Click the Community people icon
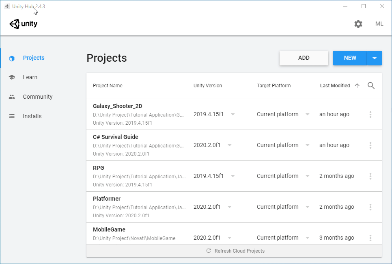This screenshot has height=264, width=392. [x=12, y=97]
